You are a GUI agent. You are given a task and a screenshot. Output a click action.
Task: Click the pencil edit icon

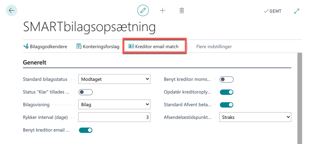pos(143,10)
